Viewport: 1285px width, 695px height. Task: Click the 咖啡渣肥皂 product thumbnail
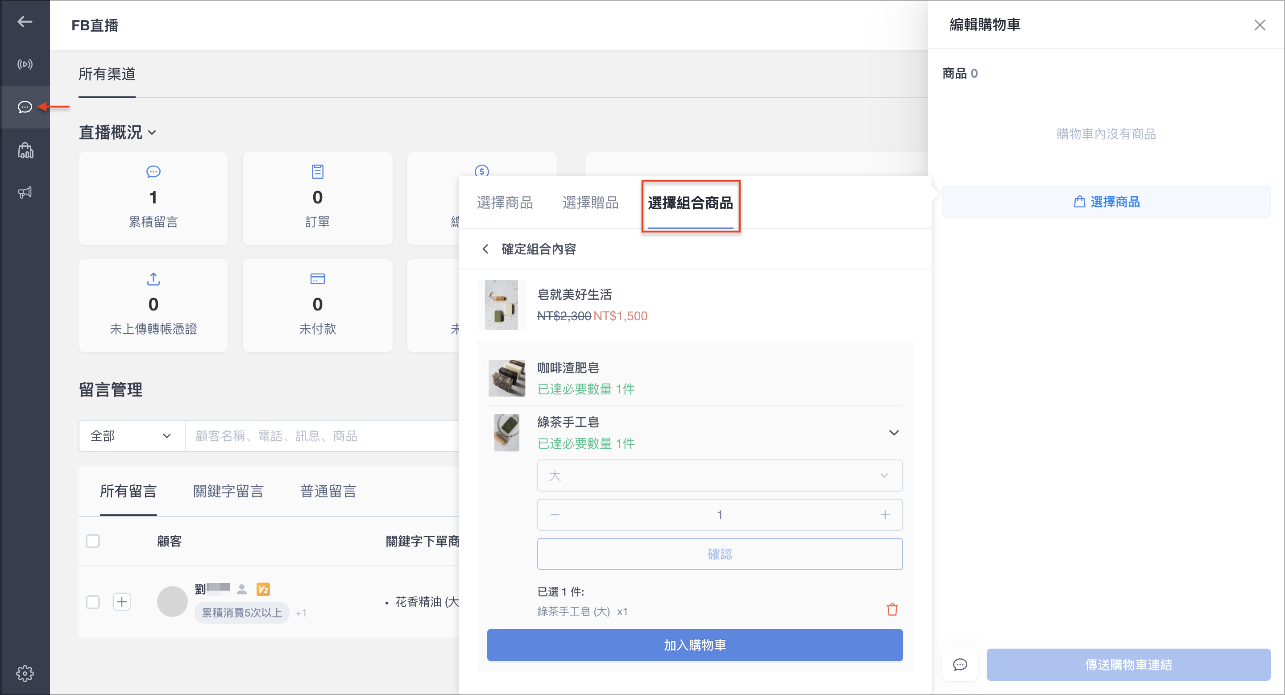506,378
